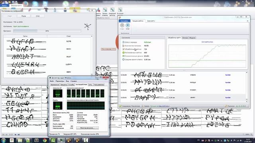The image size is (255, 143).
Task: Open 'Справка' menu in Task Manager
Action: click(73, 81)
